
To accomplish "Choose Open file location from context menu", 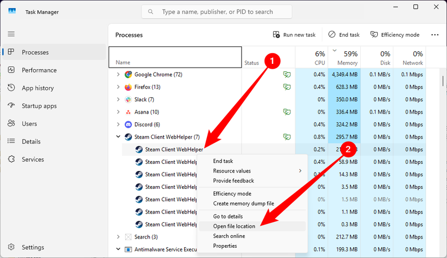I will point(234,226).
